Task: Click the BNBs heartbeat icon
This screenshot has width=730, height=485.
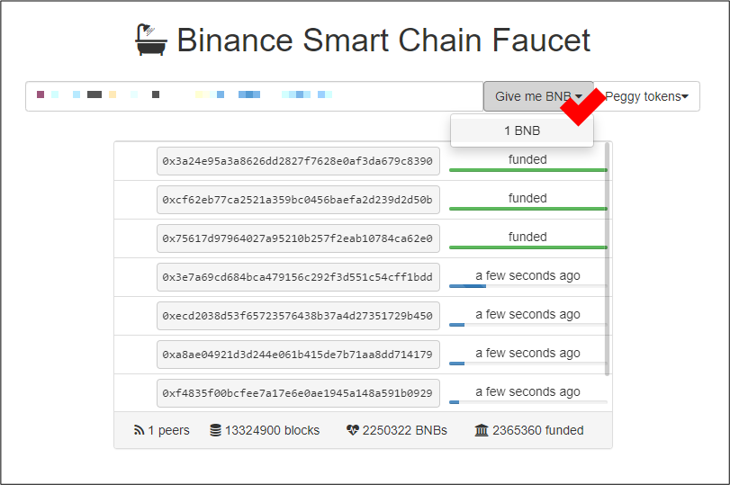Action: [352, 430]
